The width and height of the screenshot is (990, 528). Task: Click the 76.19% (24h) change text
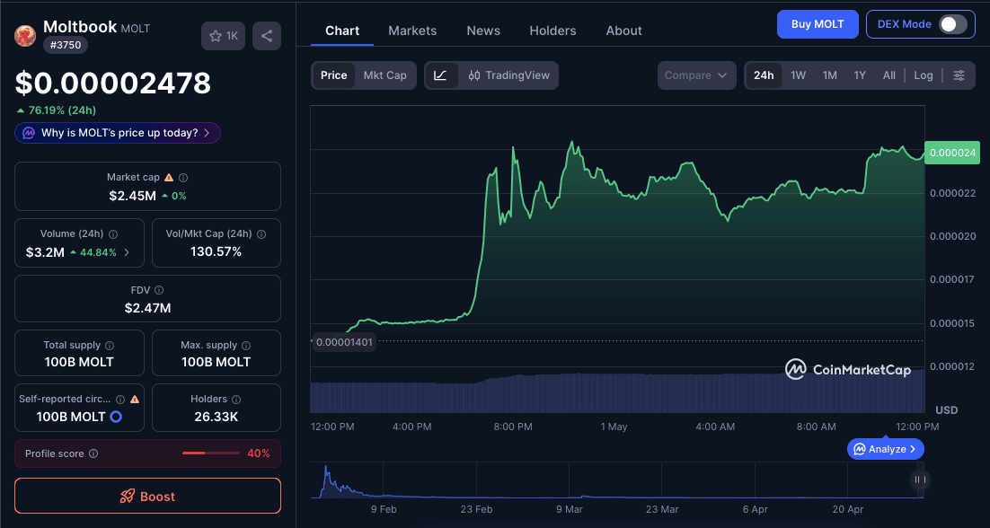pos(56,110)
